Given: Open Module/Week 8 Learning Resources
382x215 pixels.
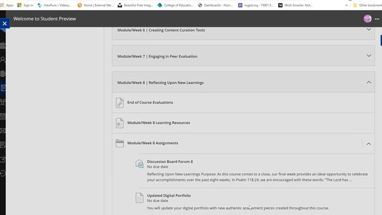Looking at the screenshot, I should coord(159,123).
